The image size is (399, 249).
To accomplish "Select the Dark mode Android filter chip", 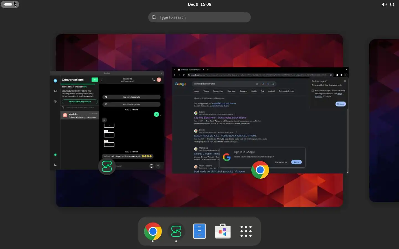I will point(287,91).
